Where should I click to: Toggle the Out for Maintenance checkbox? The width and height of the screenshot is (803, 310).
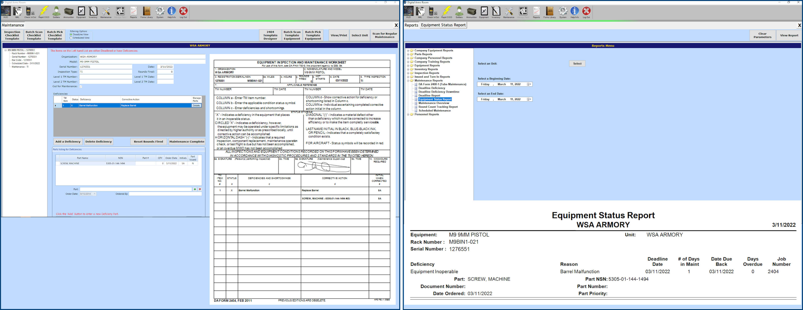coord(81,87)
